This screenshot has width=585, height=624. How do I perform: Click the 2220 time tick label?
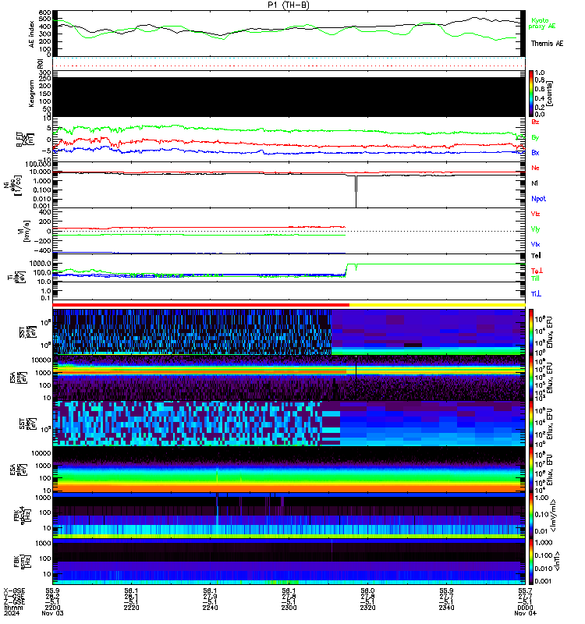coord(131,608)
